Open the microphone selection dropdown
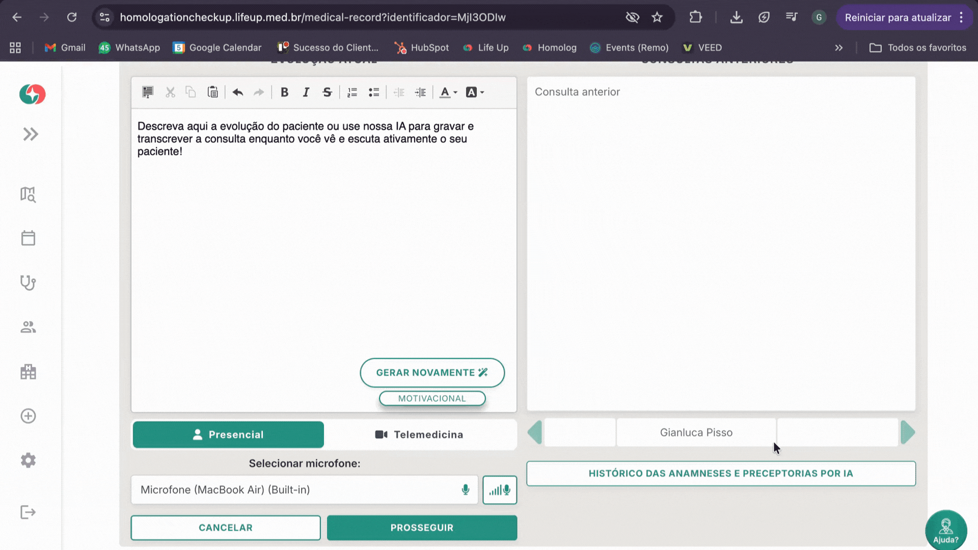 [304, 490]
